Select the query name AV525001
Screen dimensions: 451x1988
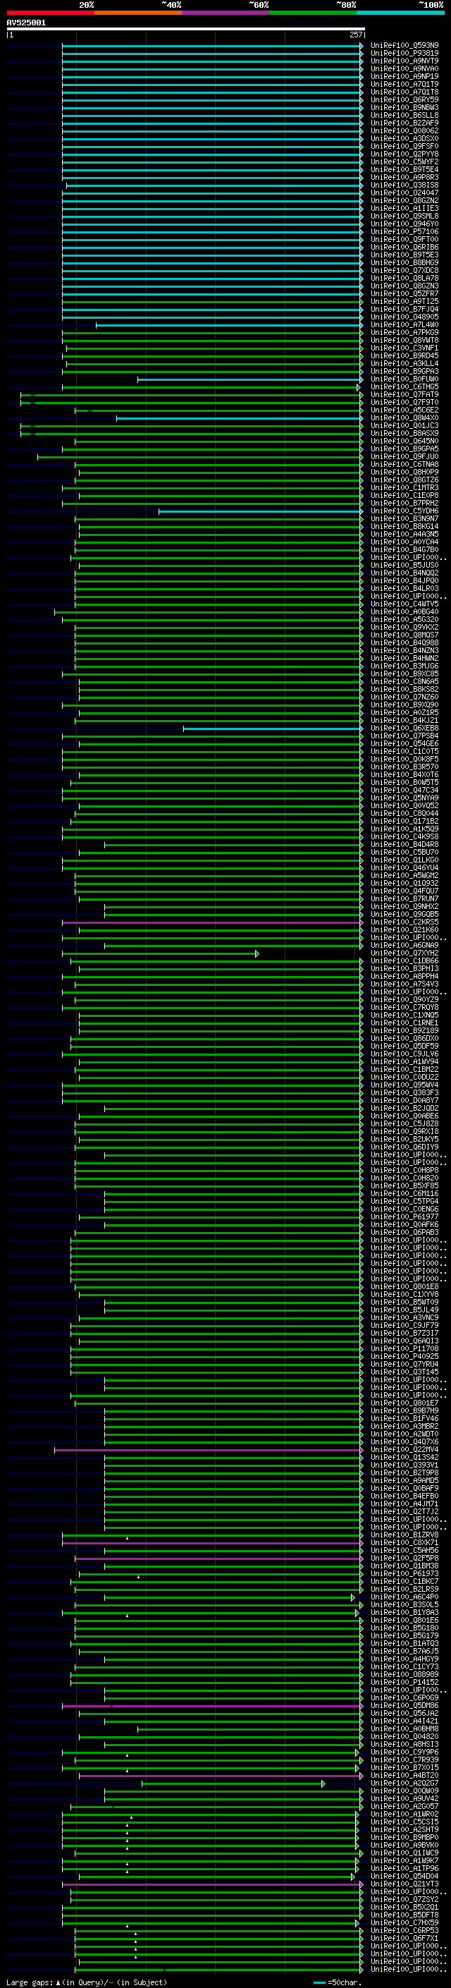[x=26, y=23]
